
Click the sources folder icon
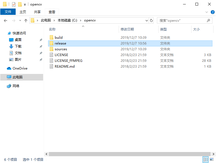tap(51, 49)
